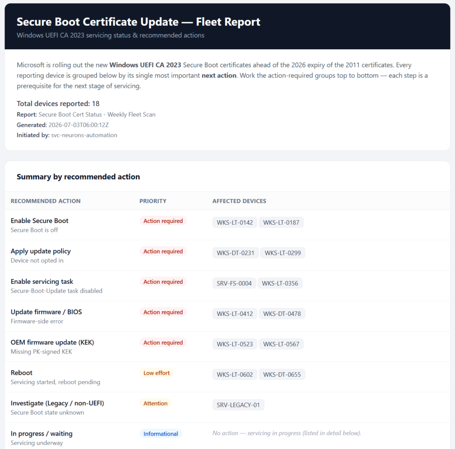Click Action required badge for Enable servicing task
The image size is (455, 449).
[x=163, y=282]
